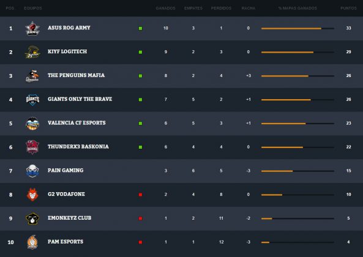Click the 29 points value for KIYF Logitech
Image resolution: width=363 pixels, height=257 pixels.
(x=348, y=52)
